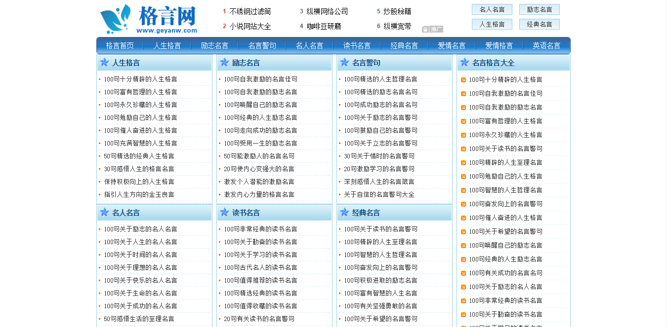The image size is (667, 327).
Task: Click the star icon beside 名言警句 heading
Action: (344, 63)
